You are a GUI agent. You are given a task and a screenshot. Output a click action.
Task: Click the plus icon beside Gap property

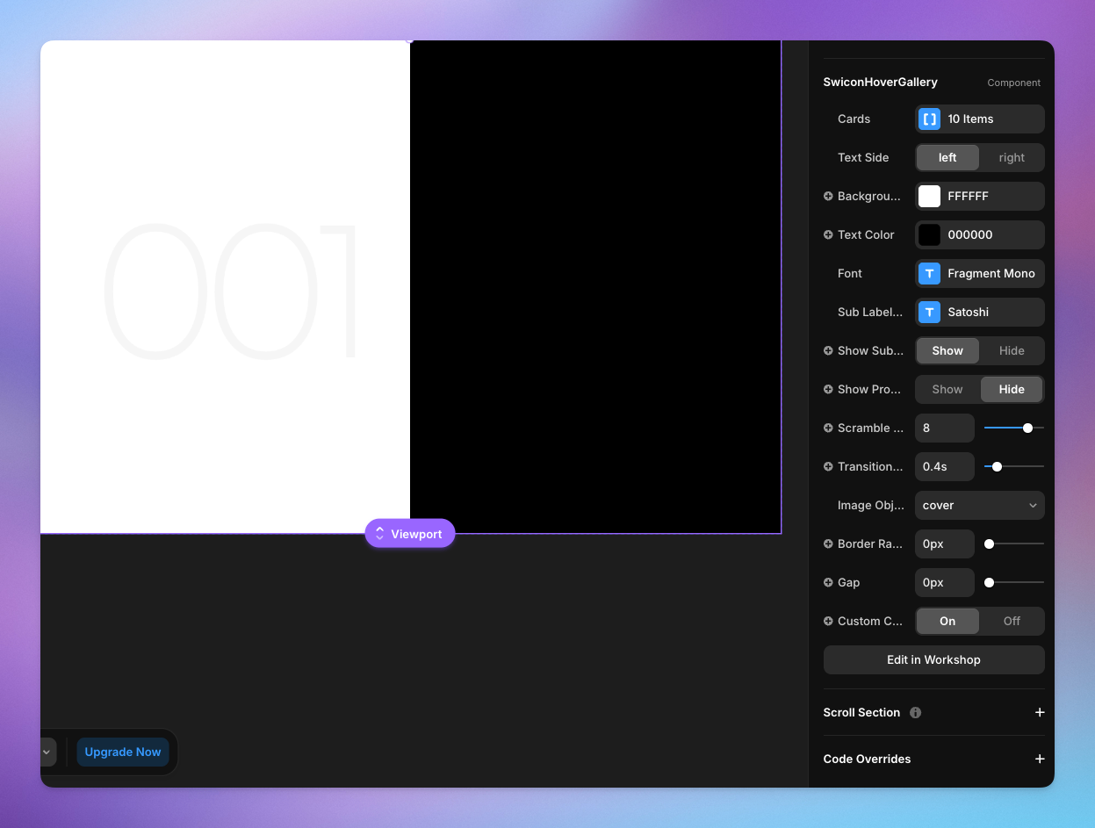828,583
